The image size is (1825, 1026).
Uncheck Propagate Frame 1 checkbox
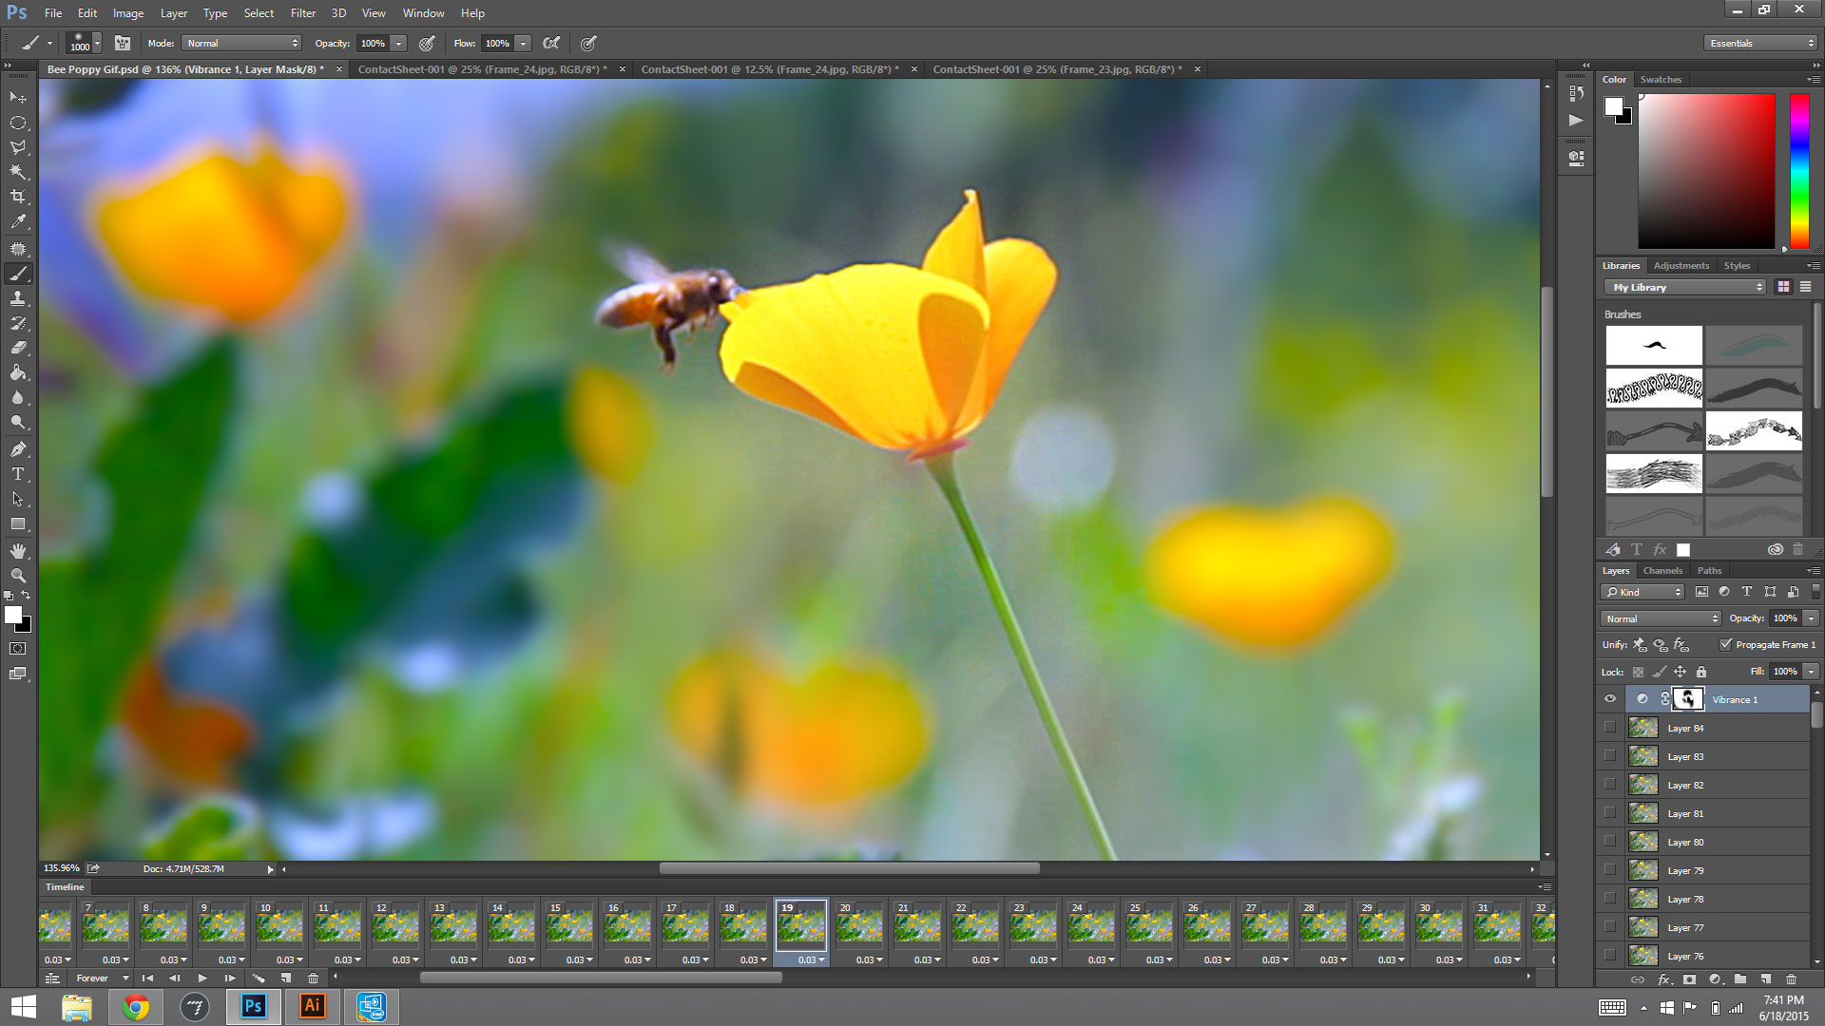pyautogui.click(x=1726, y=644)
